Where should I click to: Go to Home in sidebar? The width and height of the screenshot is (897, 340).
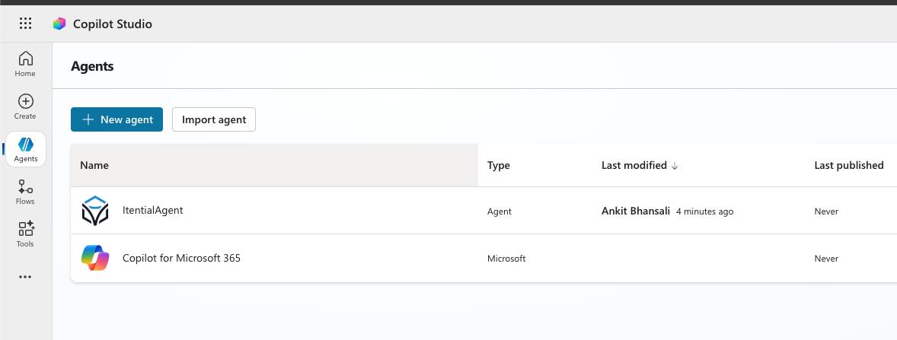25,64
